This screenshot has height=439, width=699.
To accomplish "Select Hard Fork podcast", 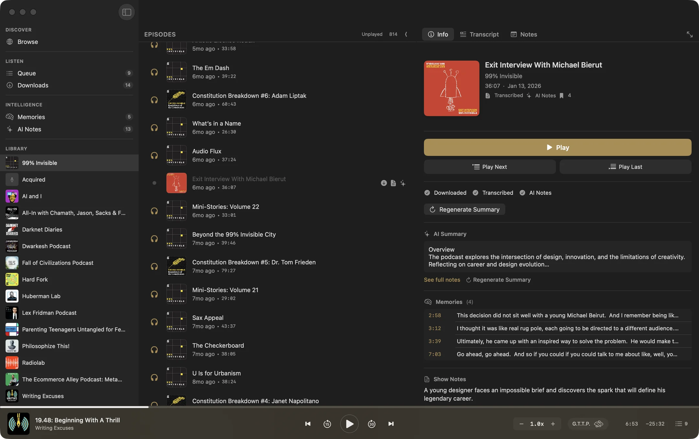I will tap(69, 279).
